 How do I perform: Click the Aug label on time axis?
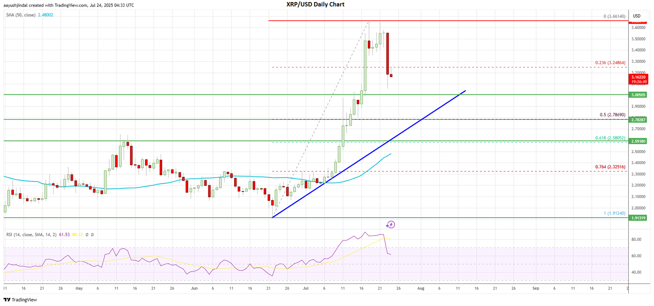[421, 288]
